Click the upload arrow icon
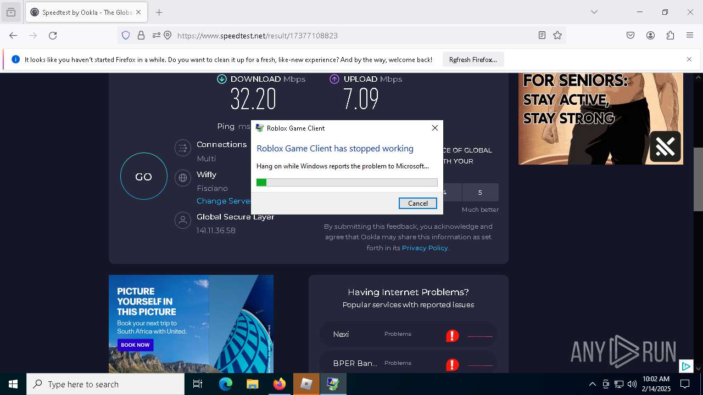This screenshot has width=703, height=395. (x=334, y=79)
